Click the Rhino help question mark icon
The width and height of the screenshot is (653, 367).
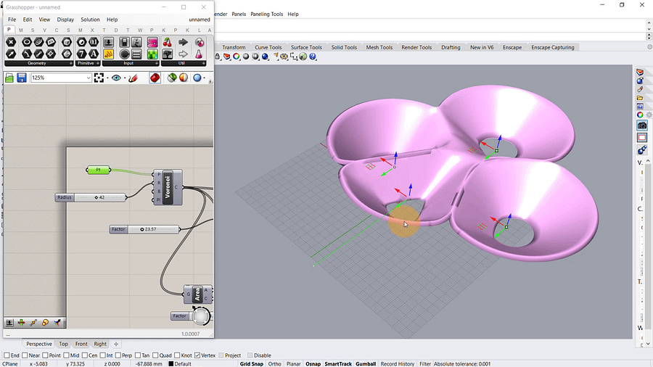pos(313,57)
